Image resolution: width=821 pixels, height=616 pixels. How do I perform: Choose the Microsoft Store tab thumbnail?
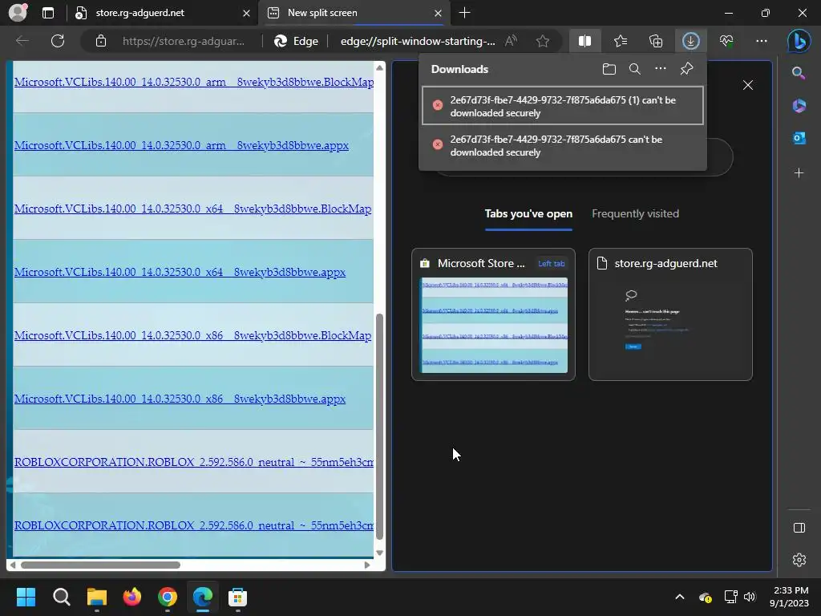[x=493, y=314]
